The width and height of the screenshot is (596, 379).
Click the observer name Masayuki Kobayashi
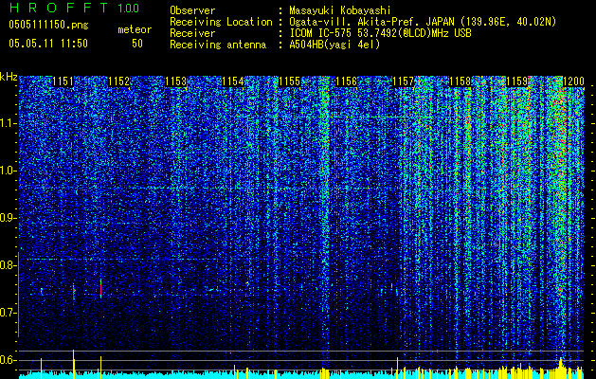(340, 10)
